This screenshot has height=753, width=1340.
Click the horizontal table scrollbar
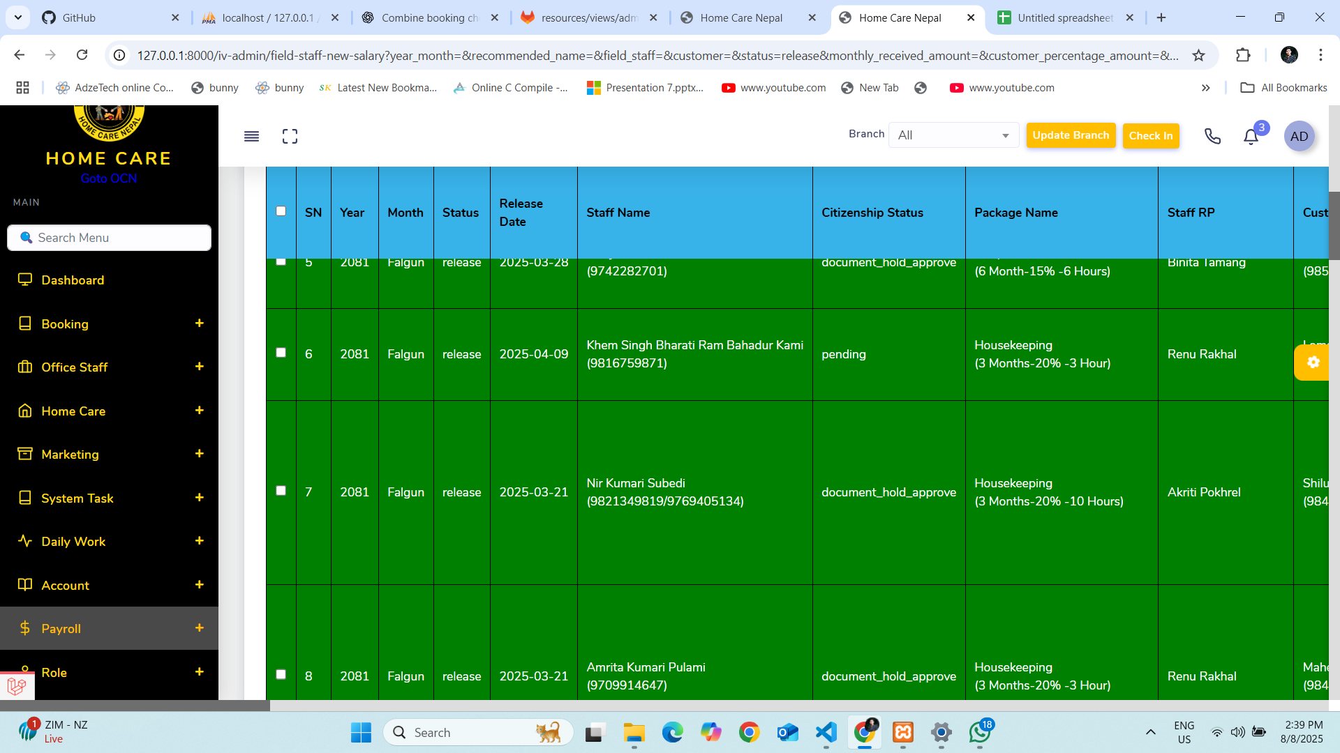[x=135, y=706]
